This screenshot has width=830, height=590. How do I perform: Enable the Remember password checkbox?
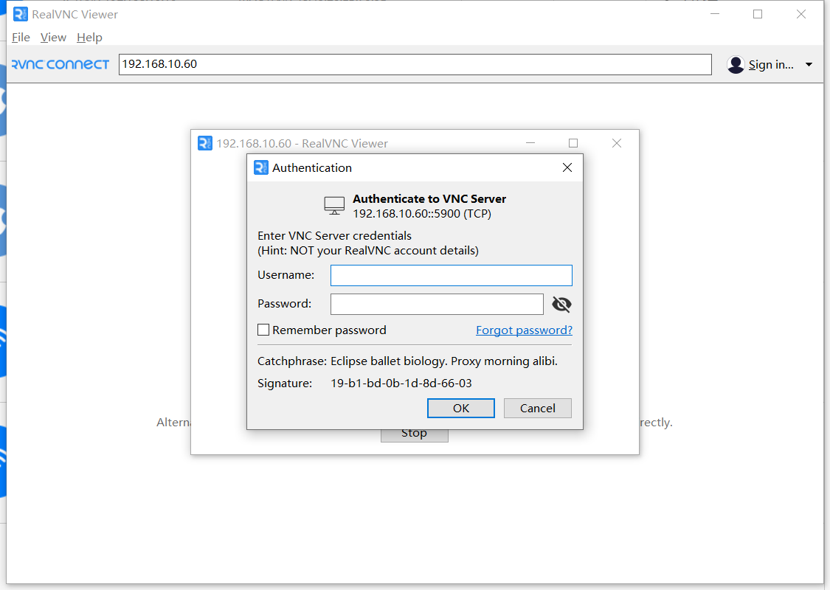pos(263,330)
